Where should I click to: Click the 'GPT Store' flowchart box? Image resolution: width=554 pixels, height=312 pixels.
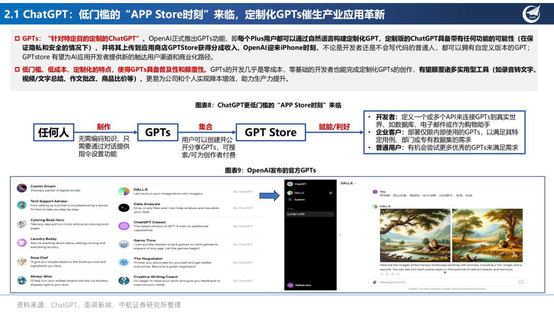[x=271, y=132]
